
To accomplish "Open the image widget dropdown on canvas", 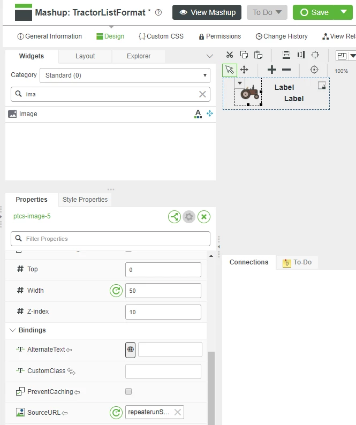I will click(240, 83).
